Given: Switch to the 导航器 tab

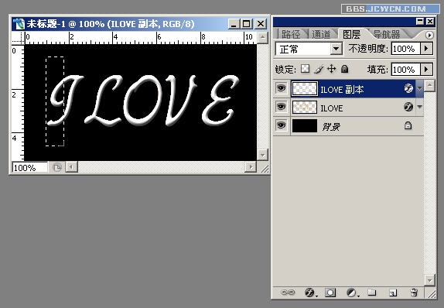Looking at the screenshot, I should point(387,34).
